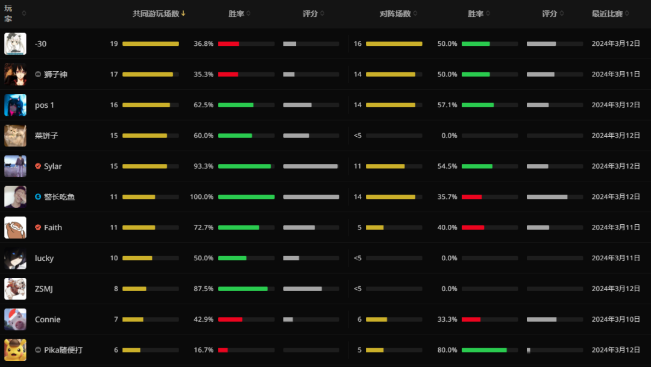Click the red win rate bar beside 36.8%
This screenshot has height=367, width=651.
(229, 43)
